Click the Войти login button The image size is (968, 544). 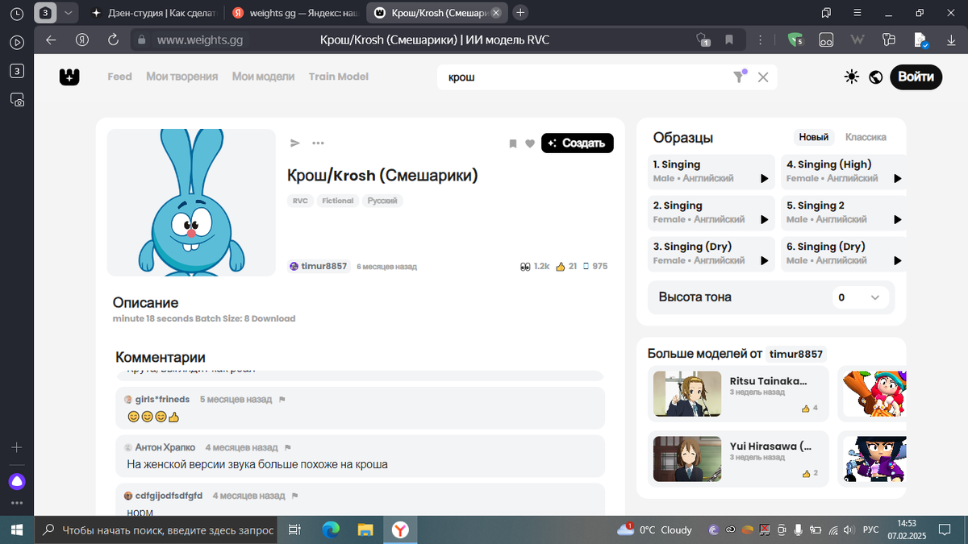pos(916,77)
